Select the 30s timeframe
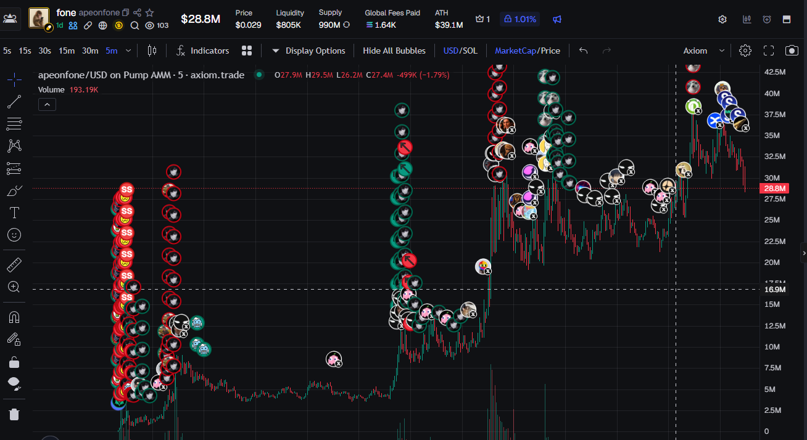The image size is (807, 440). (x=44, y=51)
